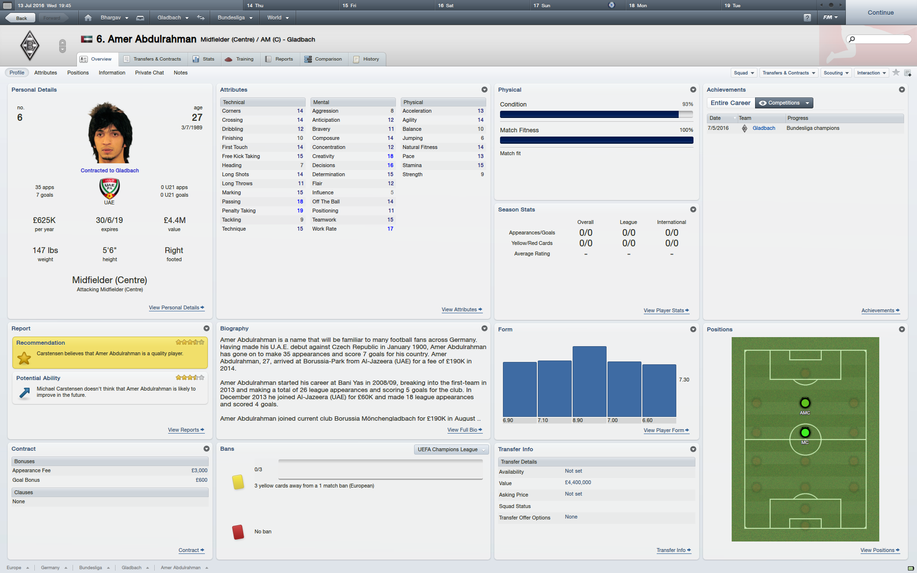Follow the View Full Bio link
The height and width of the screenshot is (573, 917).
465,430
